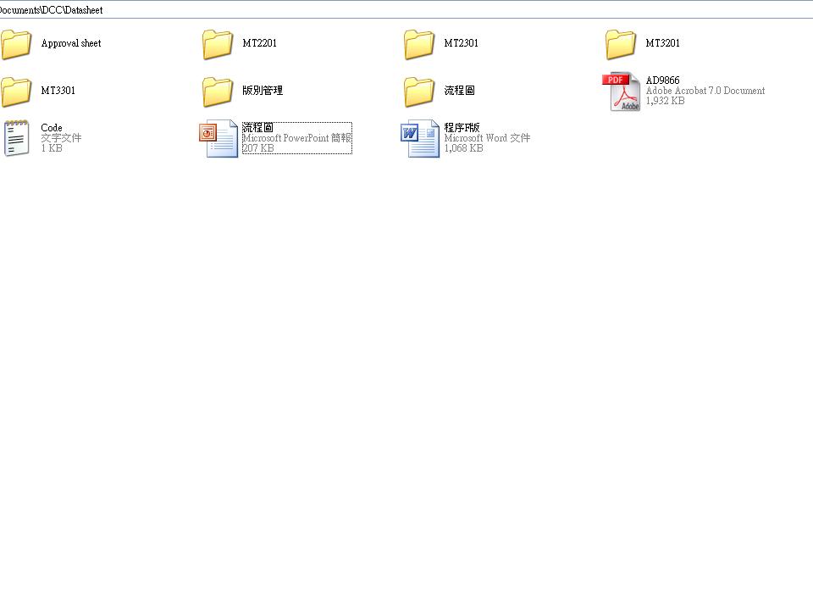Screen dimensions: 813x610
Task: Select the MT2201 folder icon
Action: [218, 44]
